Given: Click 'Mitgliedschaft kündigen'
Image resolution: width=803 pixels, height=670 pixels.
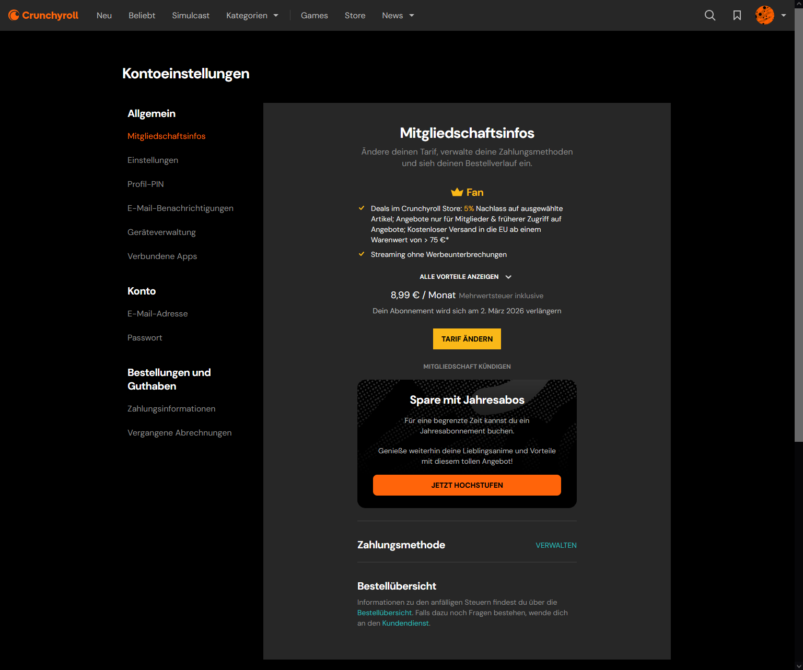Looking at the screenshot, I should [467, 366].
